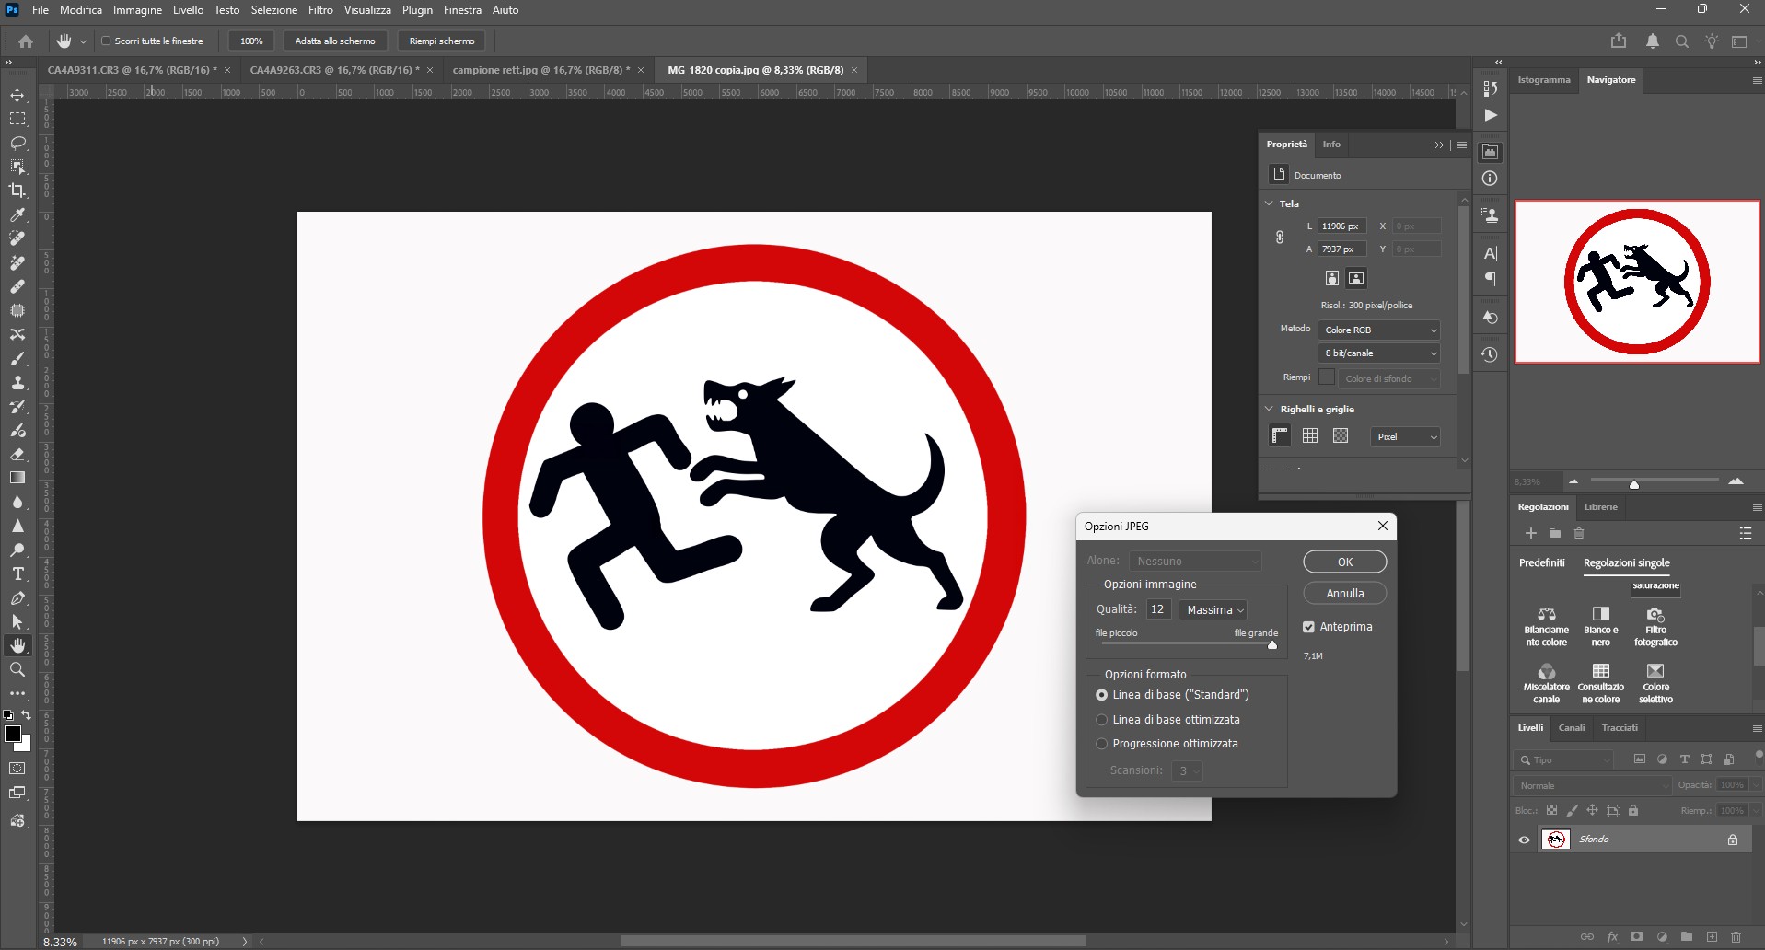Select Linea di base ottimizzata option

tap(1101, 720)
